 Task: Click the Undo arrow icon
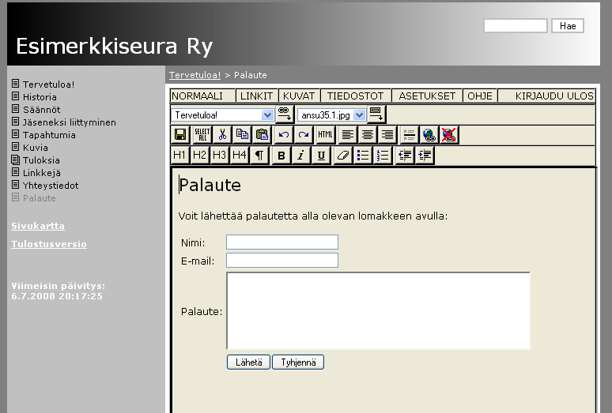point(283,135)
